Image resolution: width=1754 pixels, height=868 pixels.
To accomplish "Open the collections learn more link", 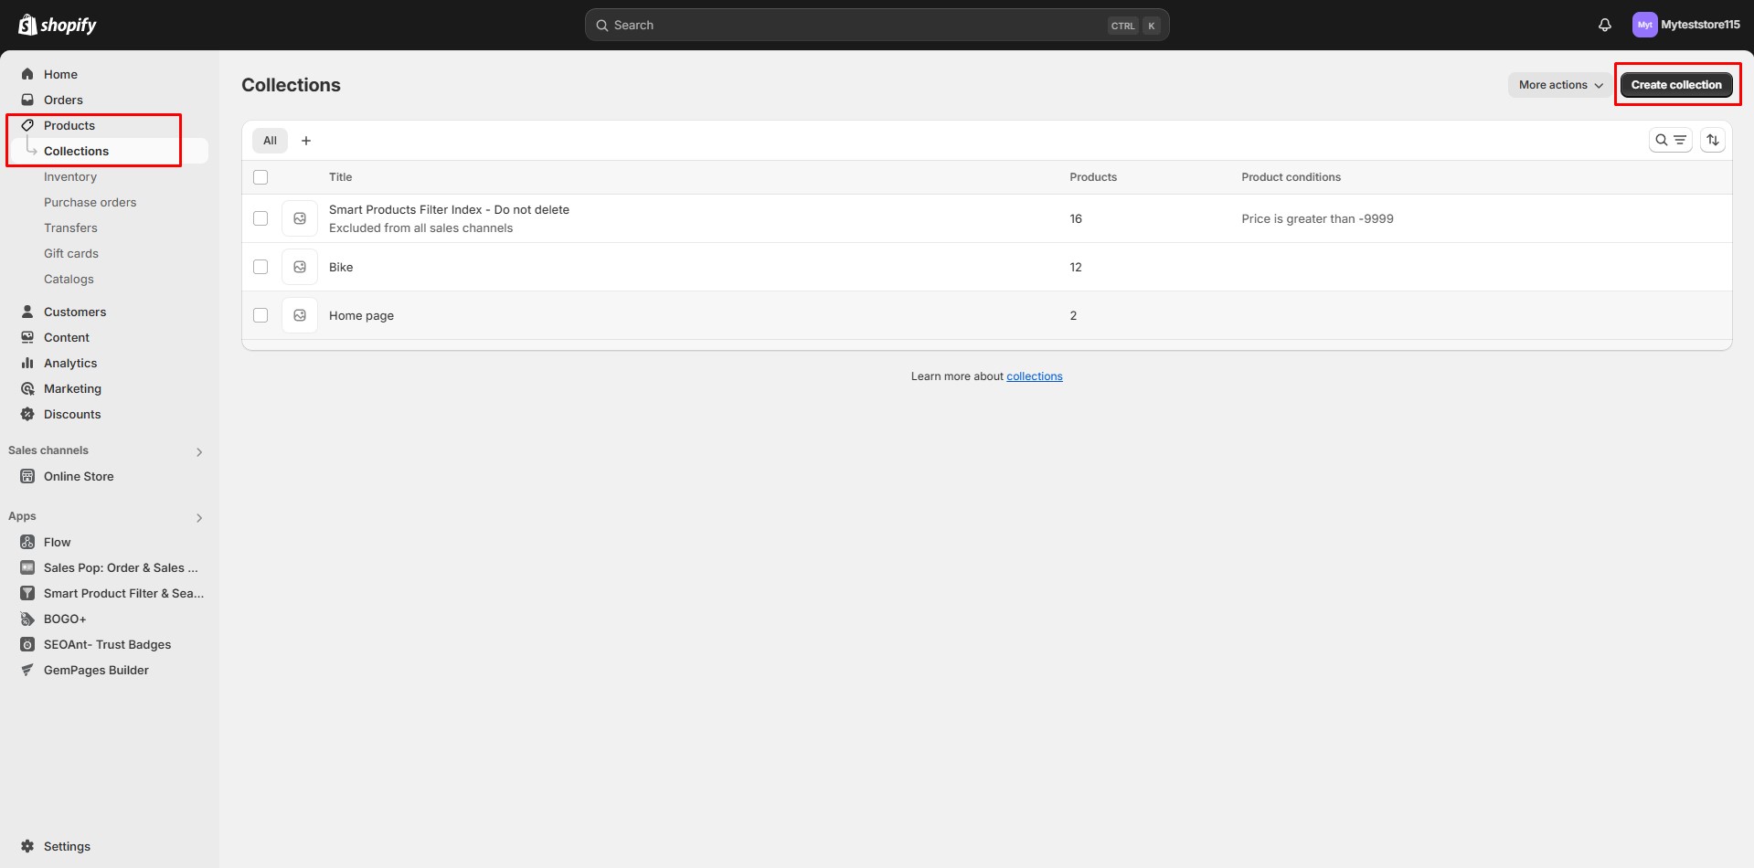I will coord(1034,376).
